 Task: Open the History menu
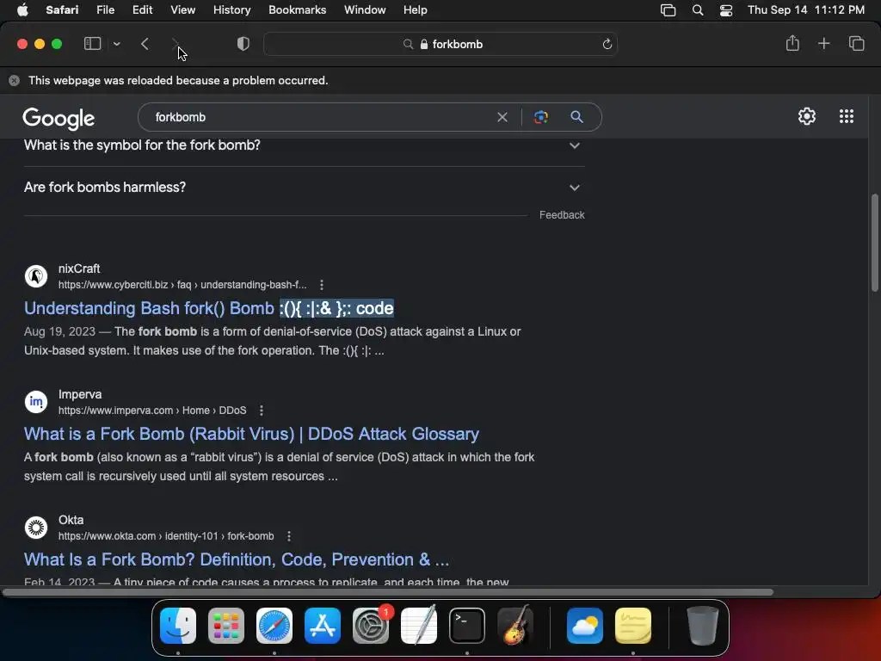point(231,10)
